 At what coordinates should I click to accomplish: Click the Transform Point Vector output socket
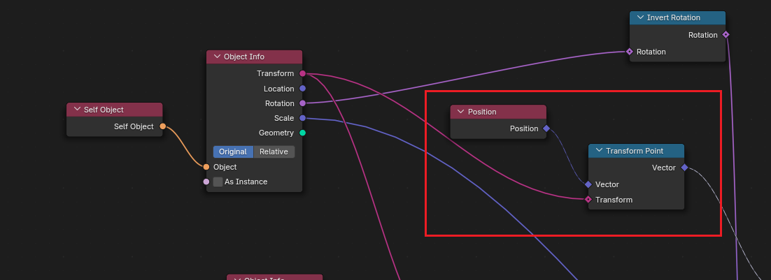(684, 168)
